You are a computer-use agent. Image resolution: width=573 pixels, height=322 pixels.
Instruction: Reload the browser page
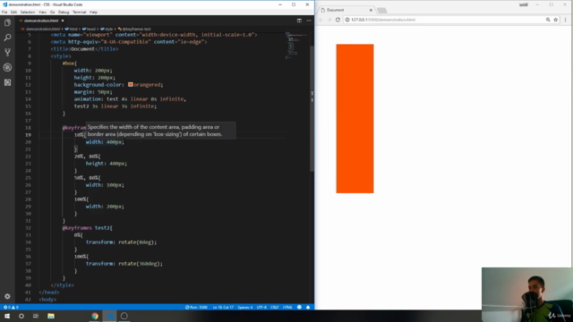point(338,20)
